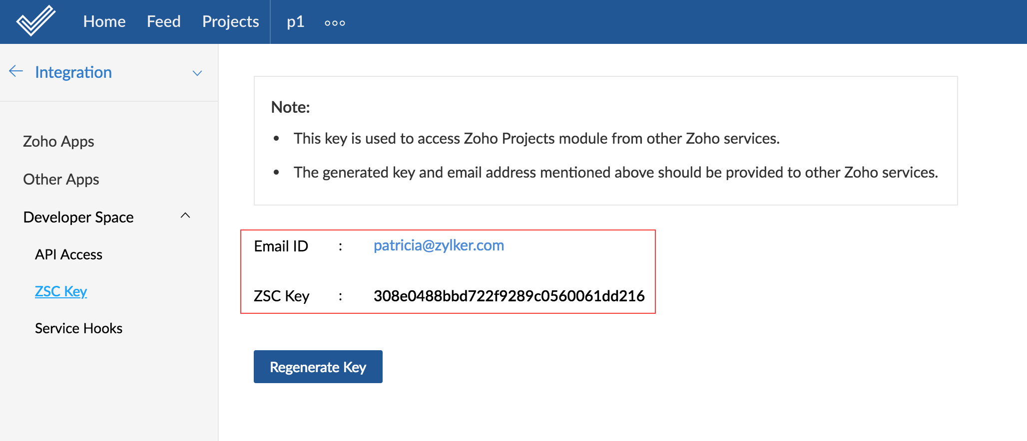The height and width of the screenshot is (441, 1027).
Task: Open the three-dot more options menu
Action: [x=335, y=23]
